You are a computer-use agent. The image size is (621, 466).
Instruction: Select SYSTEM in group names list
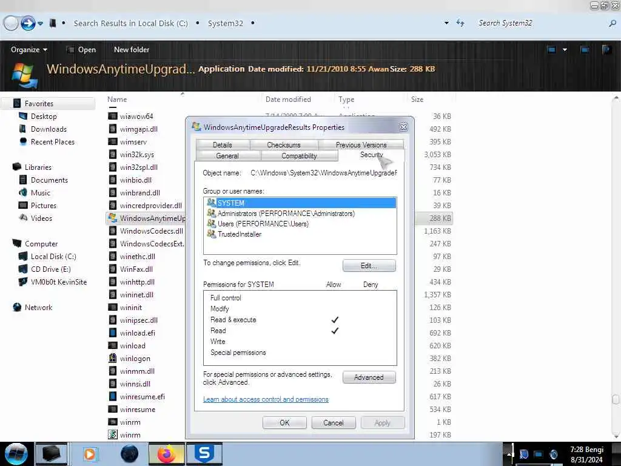(x=300, y=203)
